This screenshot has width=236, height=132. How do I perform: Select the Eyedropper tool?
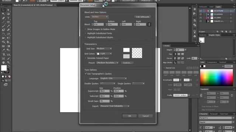3,50
